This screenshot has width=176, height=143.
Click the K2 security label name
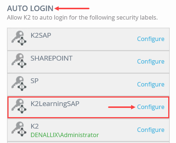(x=35, y=126)
